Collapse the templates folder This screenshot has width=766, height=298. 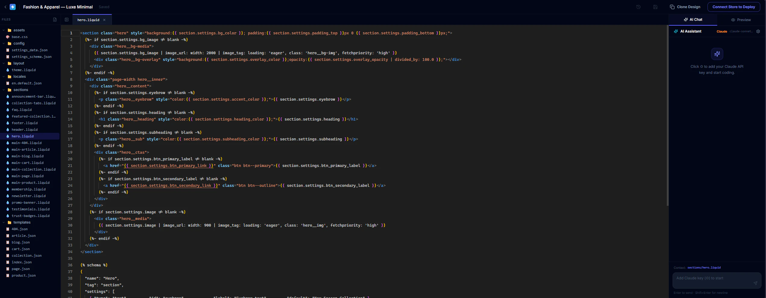4,222
